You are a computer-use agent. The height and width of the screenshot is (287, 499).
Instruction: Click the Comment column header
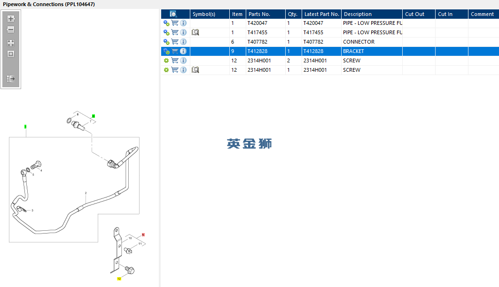click(x=483, y=14)
